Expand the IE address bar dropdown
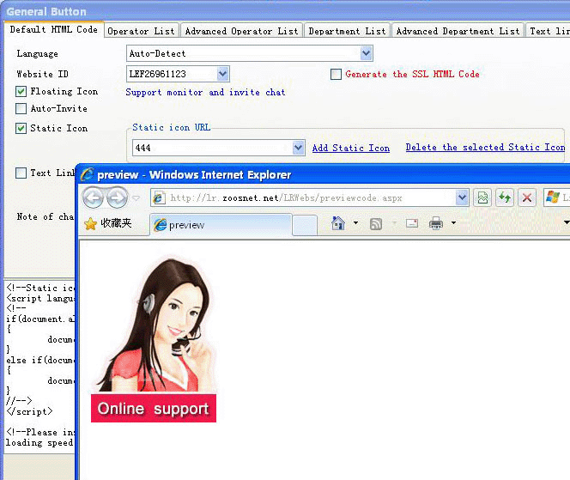 (462, 197)
